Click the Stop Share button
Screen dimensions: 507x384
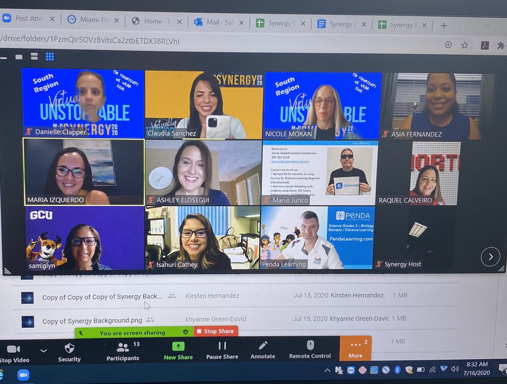tap(216, 332)
